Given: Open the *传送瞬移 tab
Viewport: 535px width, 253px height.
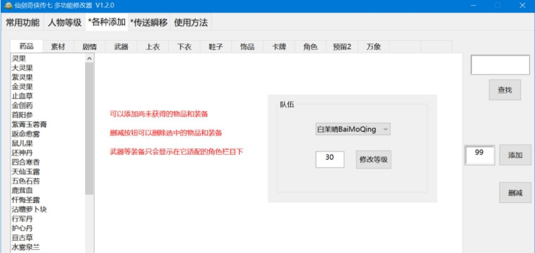Looking at the screenshot, I should click(x=149, y=23).
